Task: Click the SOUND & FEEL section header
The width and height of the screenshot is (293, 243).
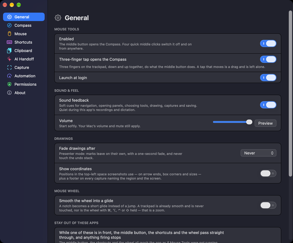Action: click(x=66, y=91)
